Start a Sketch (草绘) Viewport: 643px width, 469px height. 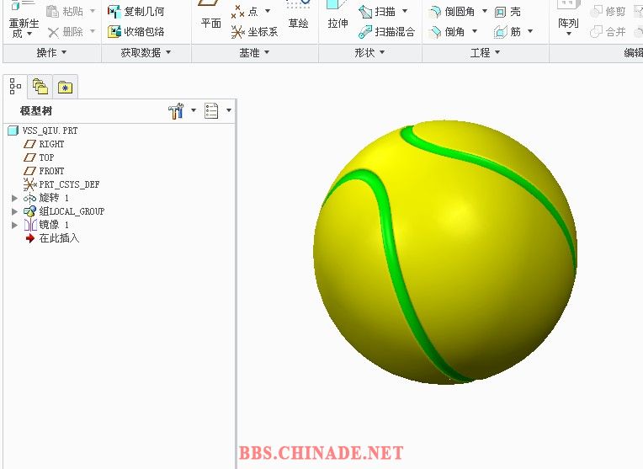[298, 16]
